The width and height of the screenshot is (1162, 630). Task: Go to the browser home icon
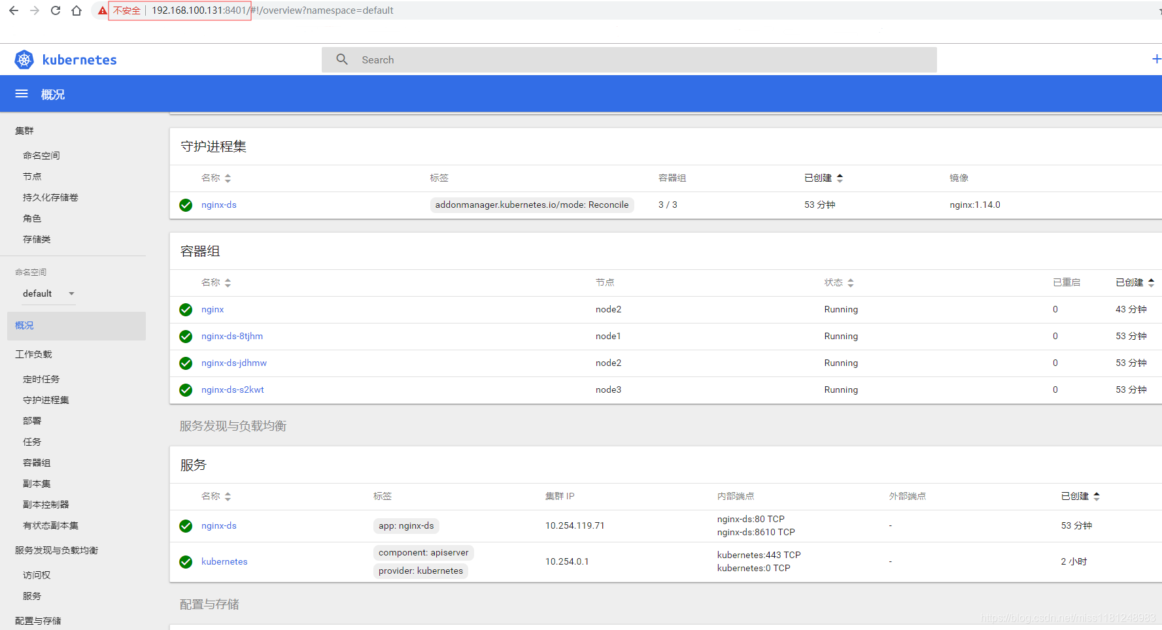77,10
